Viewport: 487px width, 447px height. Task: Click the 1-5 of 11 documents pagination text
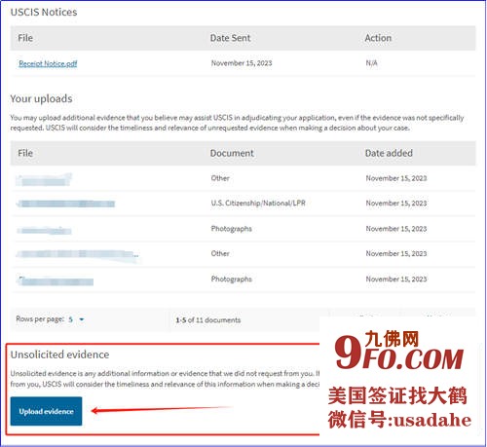(x=208, y=320)
